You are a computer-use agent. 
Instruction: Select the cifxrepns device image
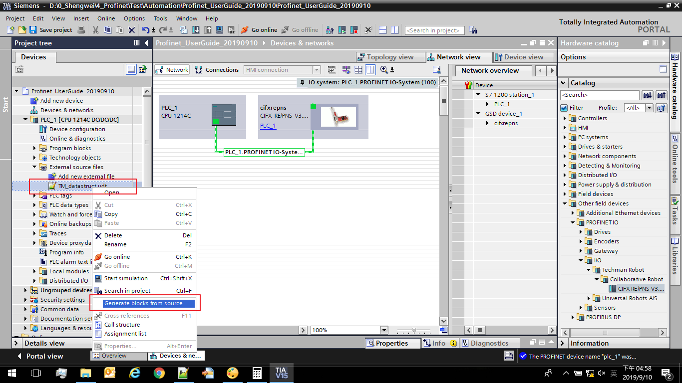(x=339, y=117)
